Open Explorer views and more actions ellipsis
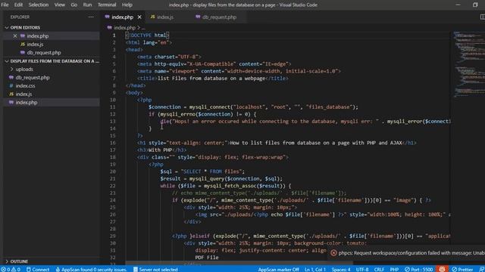This screenshot has height=272, width=485. [x=91, y=17]
